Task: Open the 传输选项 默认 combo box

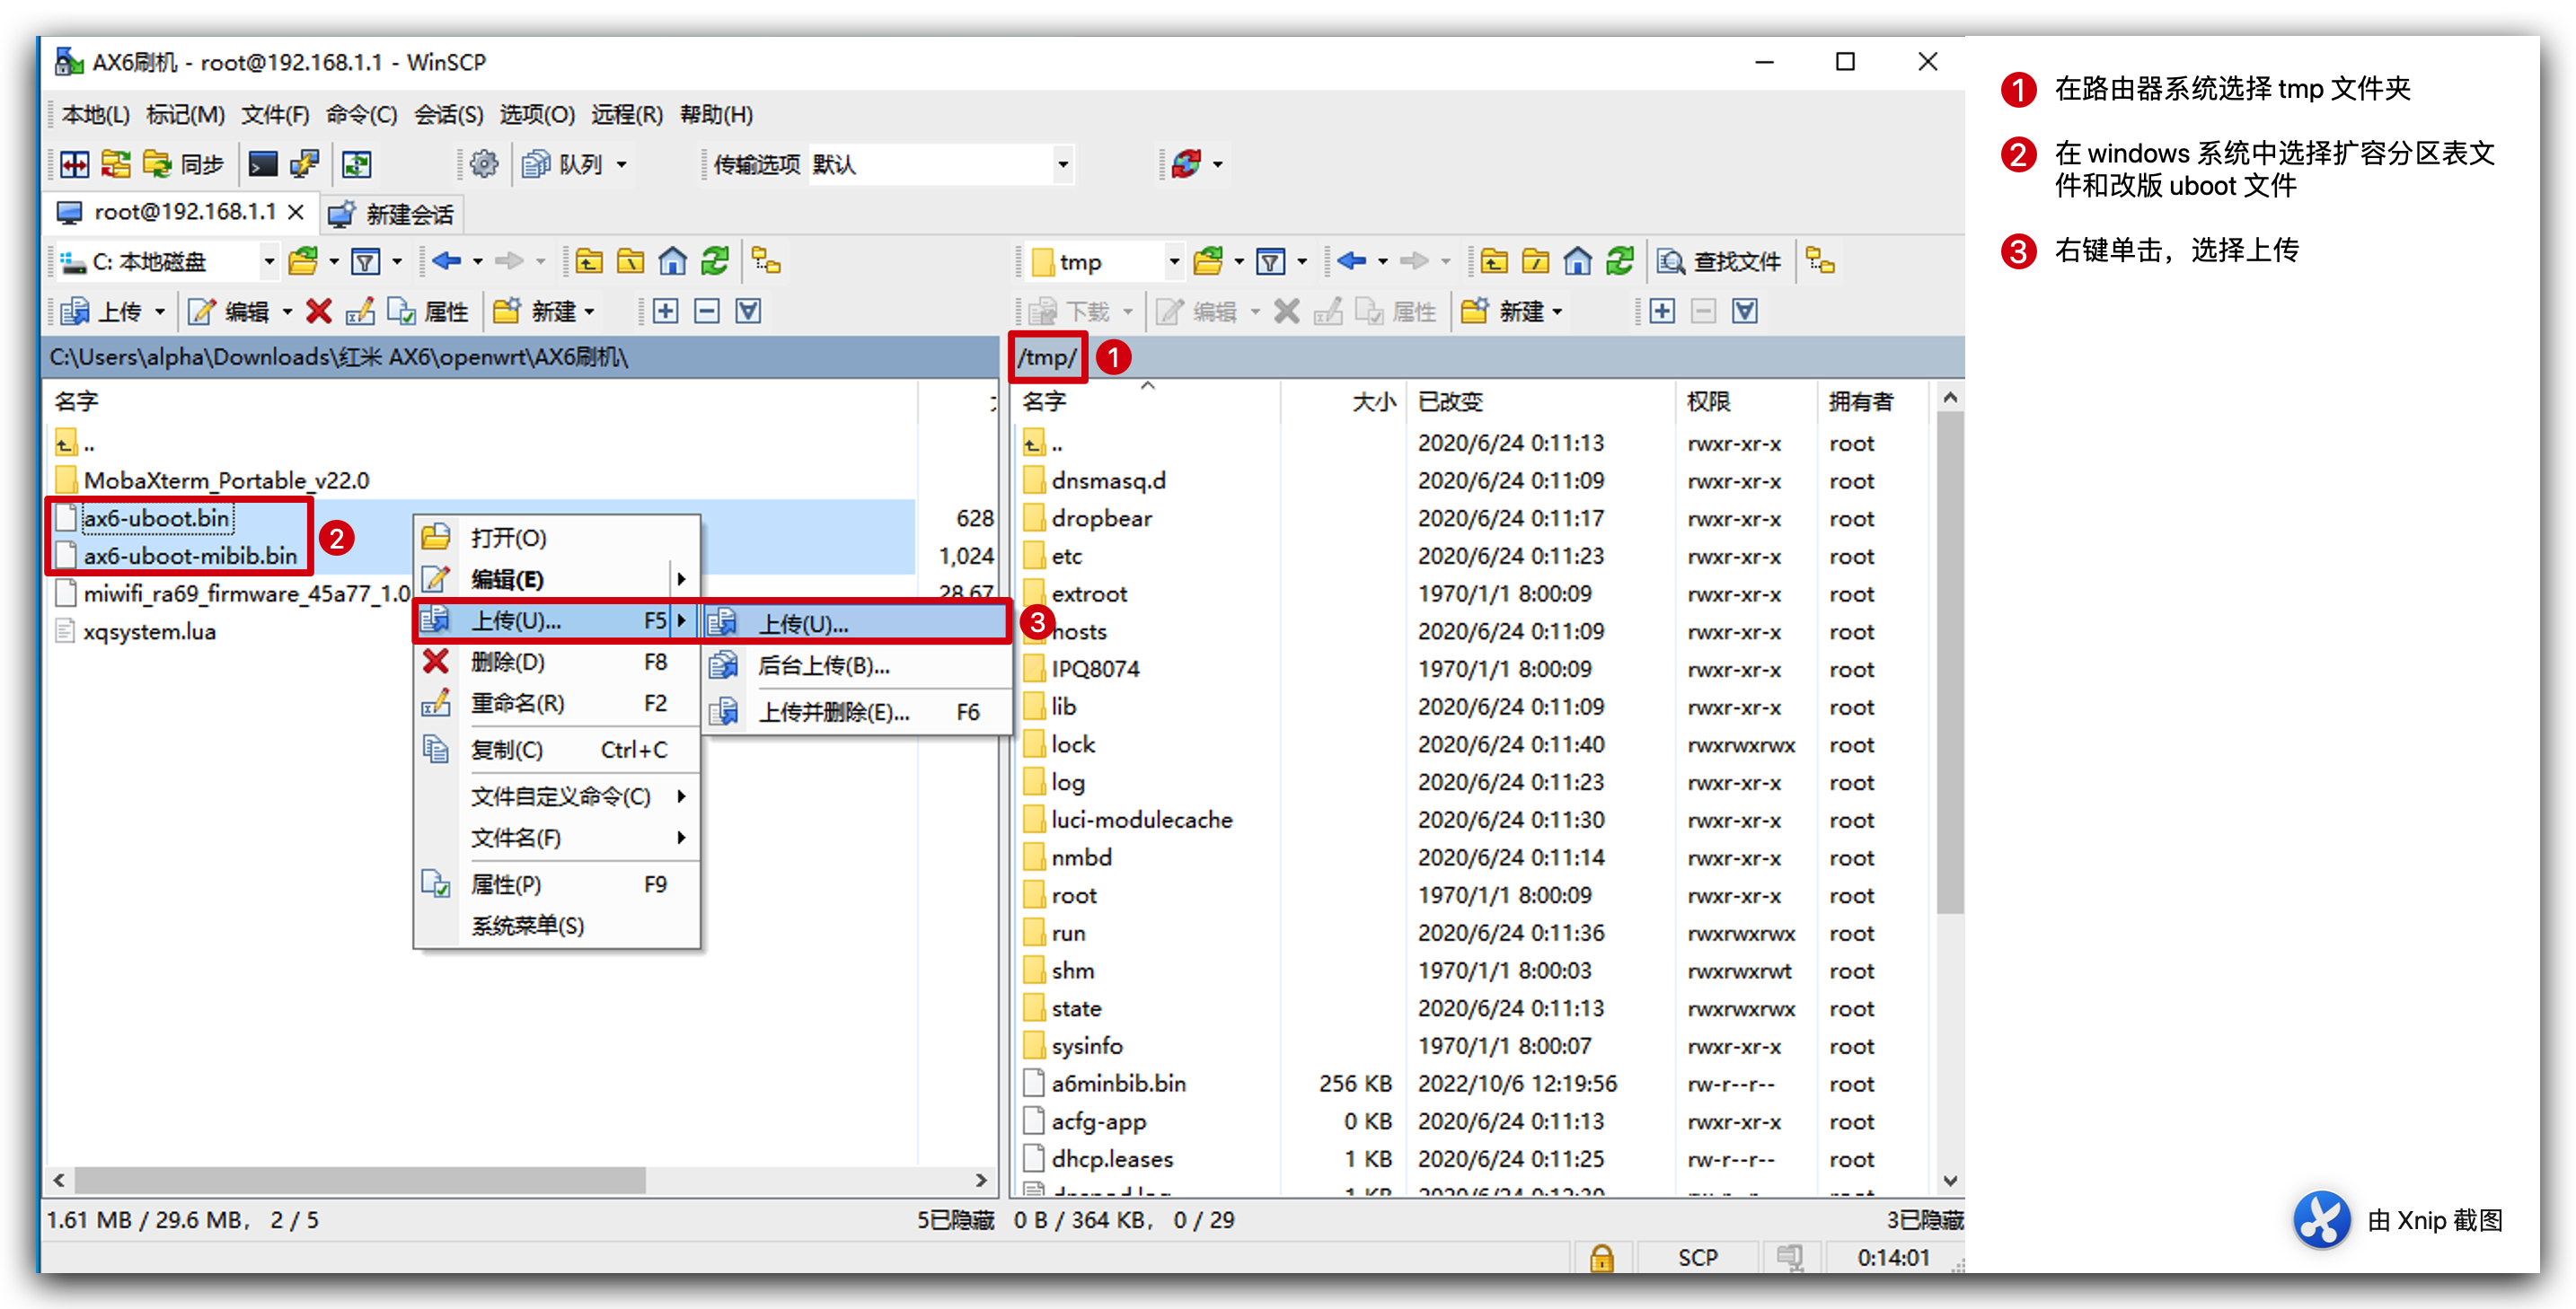Action: pos(942,164)
